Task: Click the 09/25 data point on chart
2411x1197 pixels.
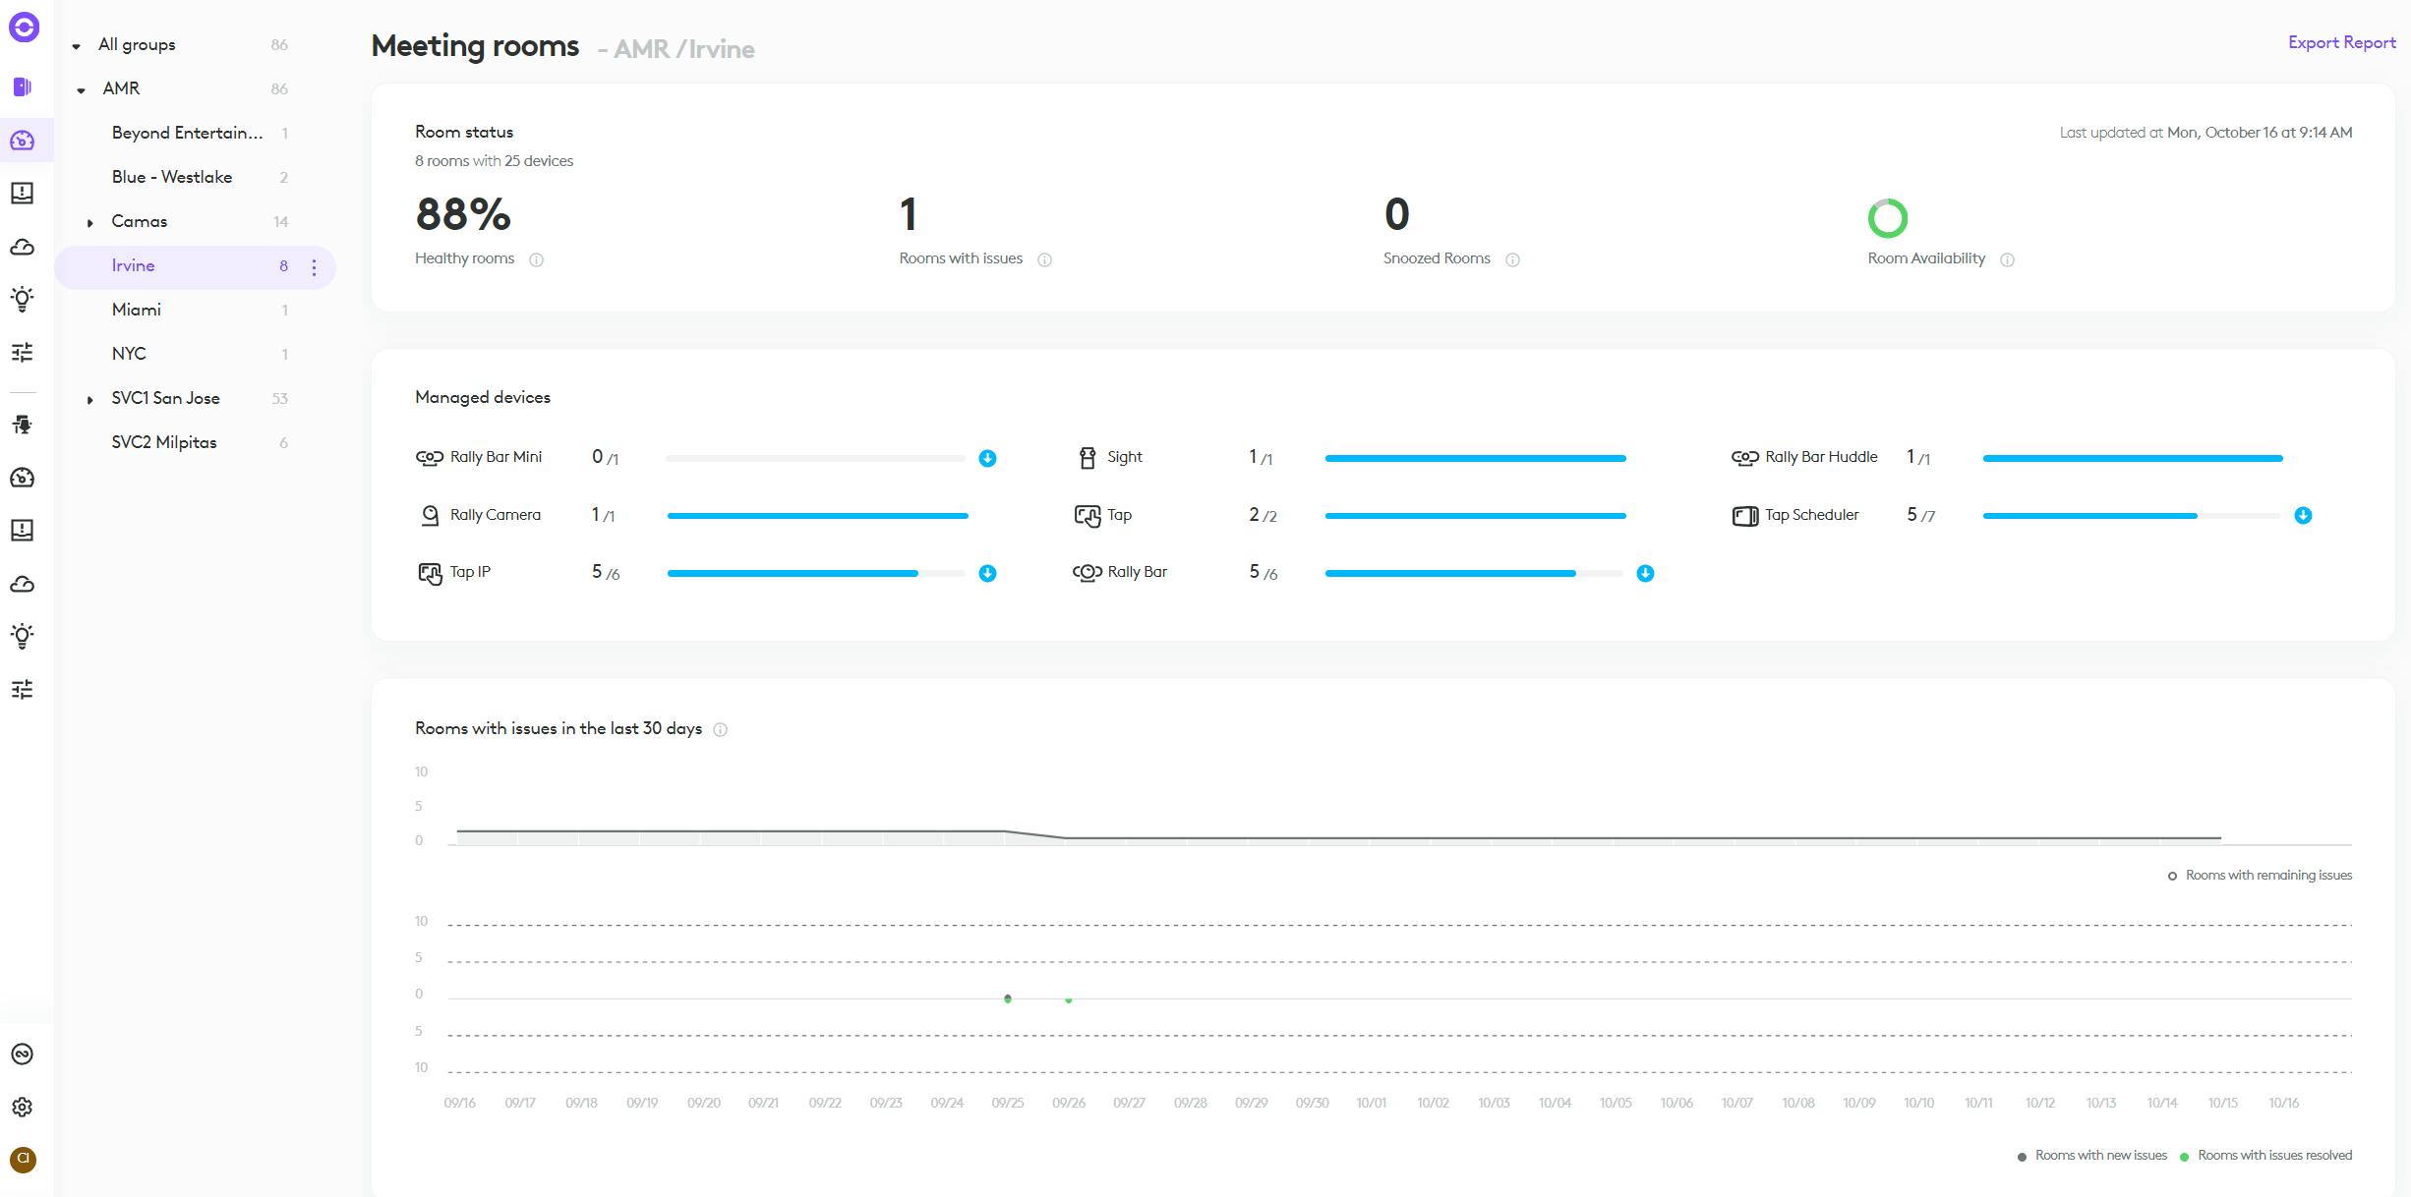Action: pyautogui.click(x=1008, y=998)
